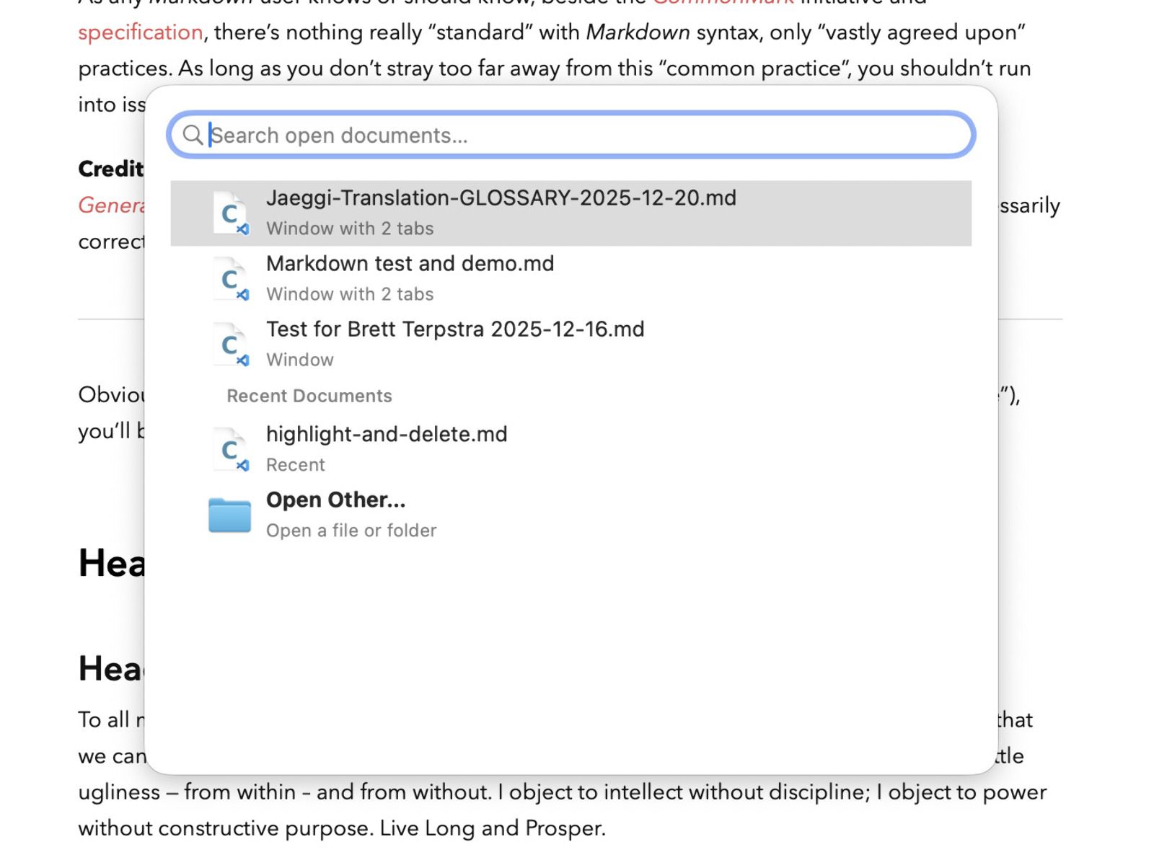Image resolution: width=1154 pixels, height=860 pixels.
Task: Open recent document highlight-and-delete.md
Action: click(x=387, y=435)
